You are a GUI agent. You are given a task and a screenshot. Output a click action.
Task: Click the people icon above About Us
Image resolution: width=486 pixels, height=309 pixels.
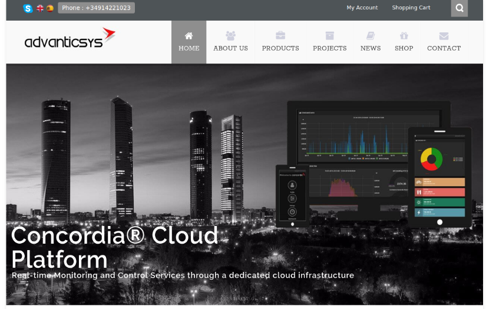tap(230, 35)
